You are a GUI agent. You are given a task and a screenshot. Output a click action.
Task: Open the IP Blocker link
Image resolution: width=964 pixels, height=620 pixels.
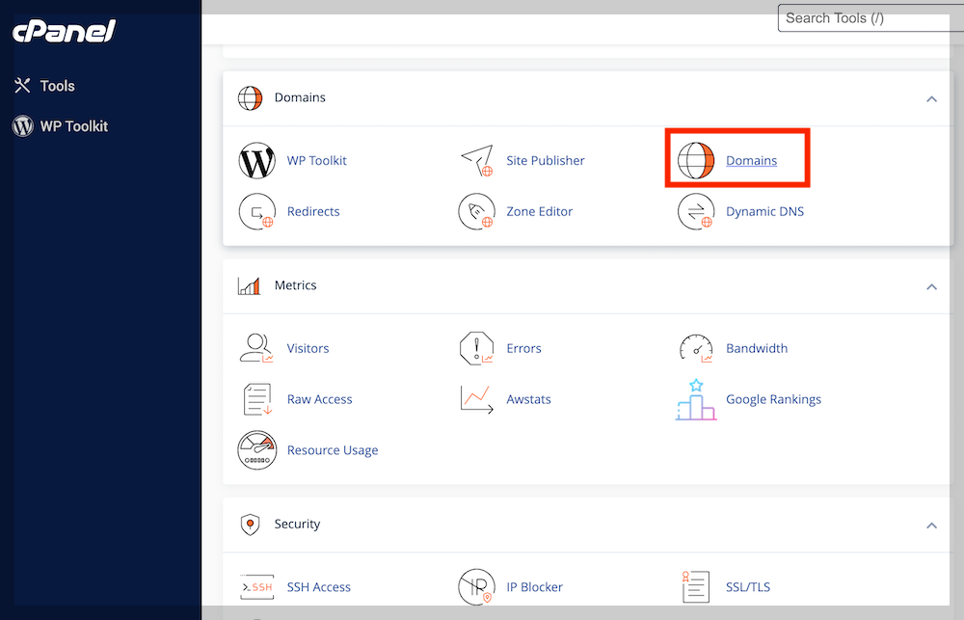pos(534,587)
